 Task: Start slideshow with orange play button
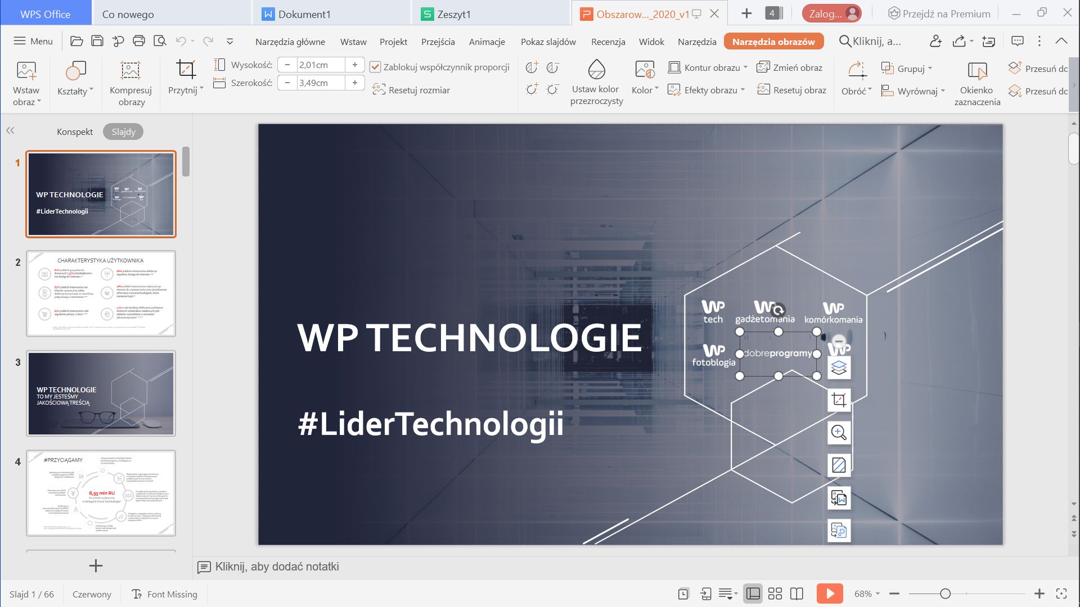point(830,594)
